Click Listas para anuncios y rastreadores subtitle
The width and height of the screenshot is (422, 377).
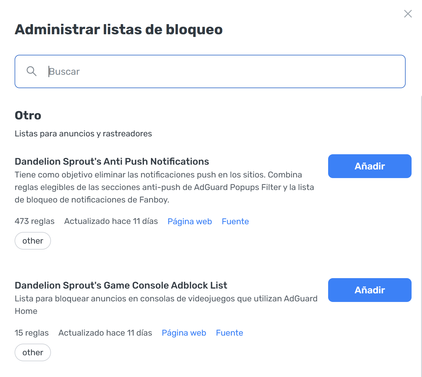coord(83,134)
